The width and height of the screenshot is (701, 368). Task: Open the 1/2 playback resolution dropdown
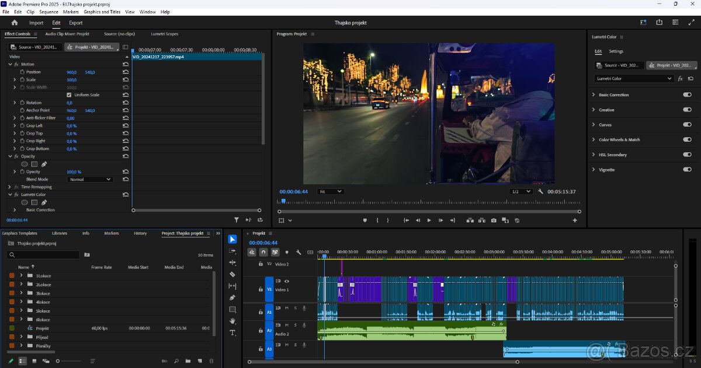click(x=521, y=191)
